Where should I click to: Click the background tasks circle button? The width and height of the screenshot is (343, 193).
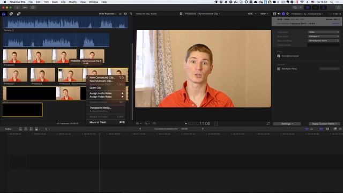(33, 8)
